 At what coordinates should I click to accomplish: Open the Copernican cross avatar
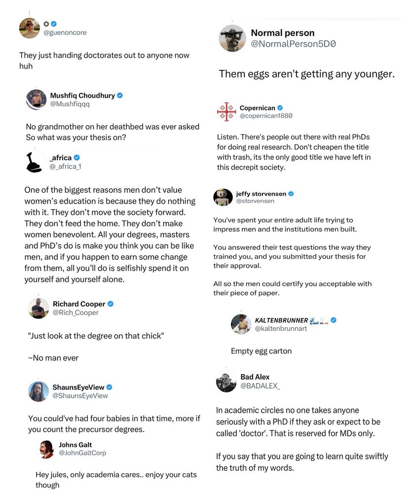point(226,111)
